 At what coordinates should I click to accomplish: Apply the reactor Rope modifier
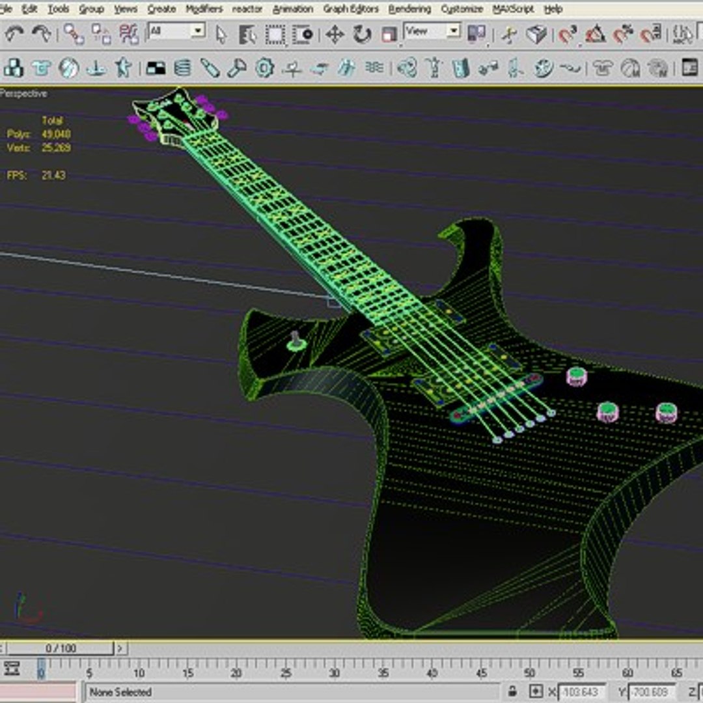[x=657, y=68]
